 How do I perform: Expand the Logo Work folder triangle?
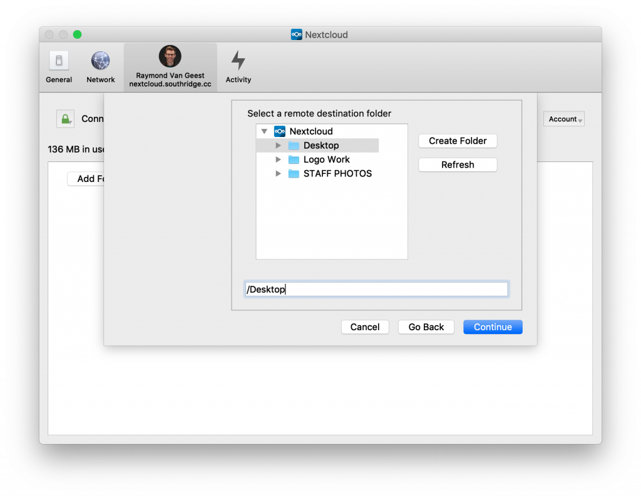tap(279, 159)
